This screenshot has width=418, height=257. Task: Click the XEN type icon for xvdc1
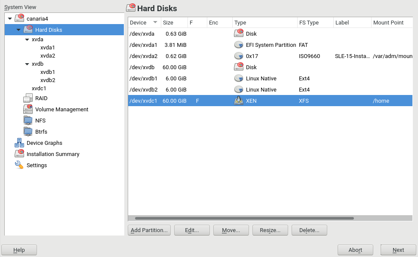[239, 101]
